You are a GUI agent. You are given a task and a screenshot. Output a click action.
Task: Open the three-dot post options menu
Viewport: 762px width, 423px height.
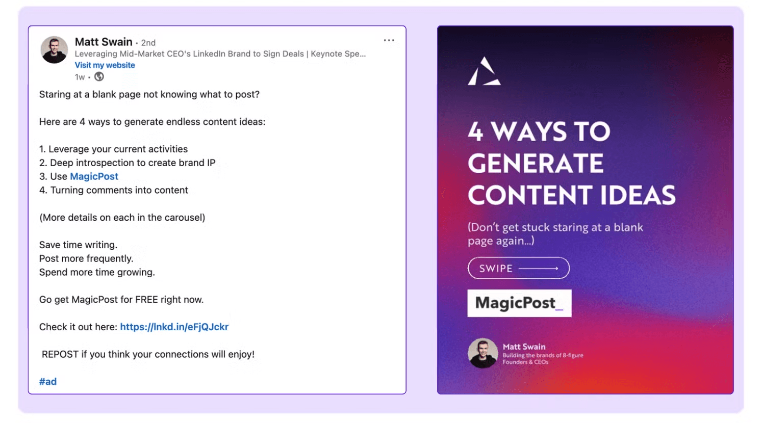[x=389, y=40]
